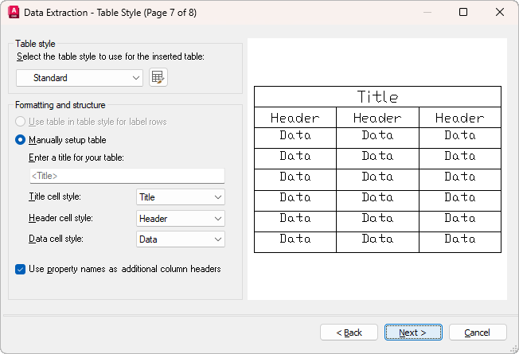Go to the Next page

413,333
